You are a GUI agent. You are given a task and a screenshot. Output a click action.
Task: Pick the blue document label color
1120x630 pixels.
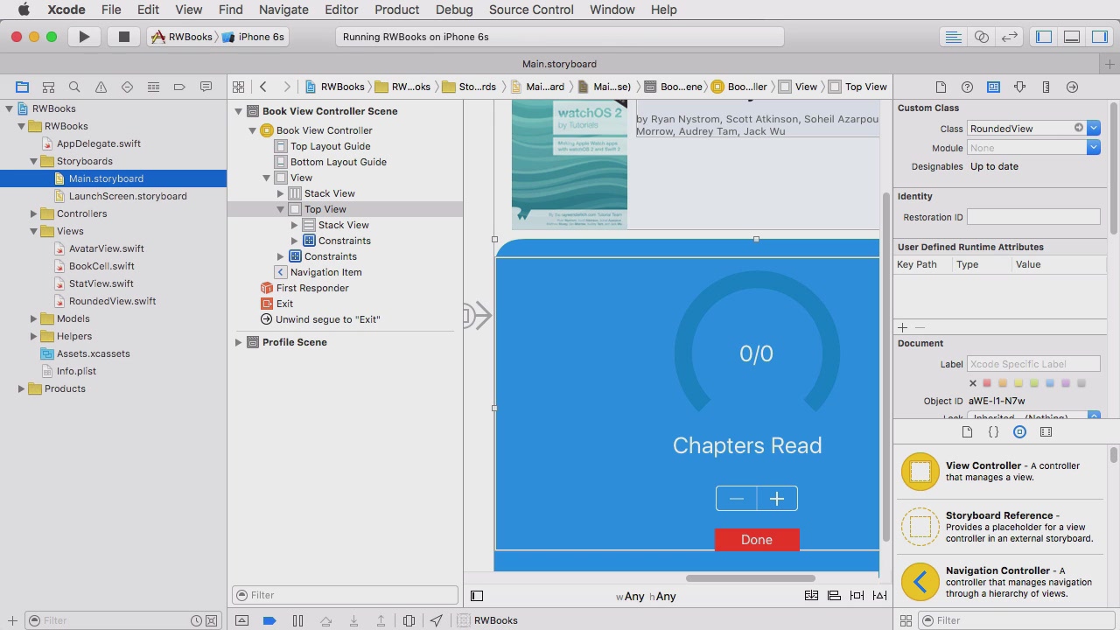click(x=1050, y=383)
